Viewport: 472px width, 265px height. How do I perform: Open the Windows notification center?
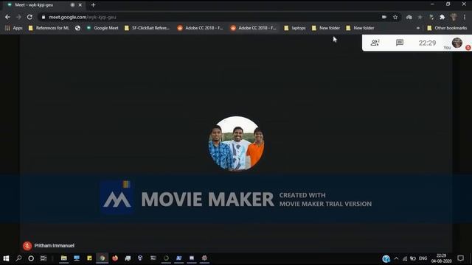tap(460, 258)
